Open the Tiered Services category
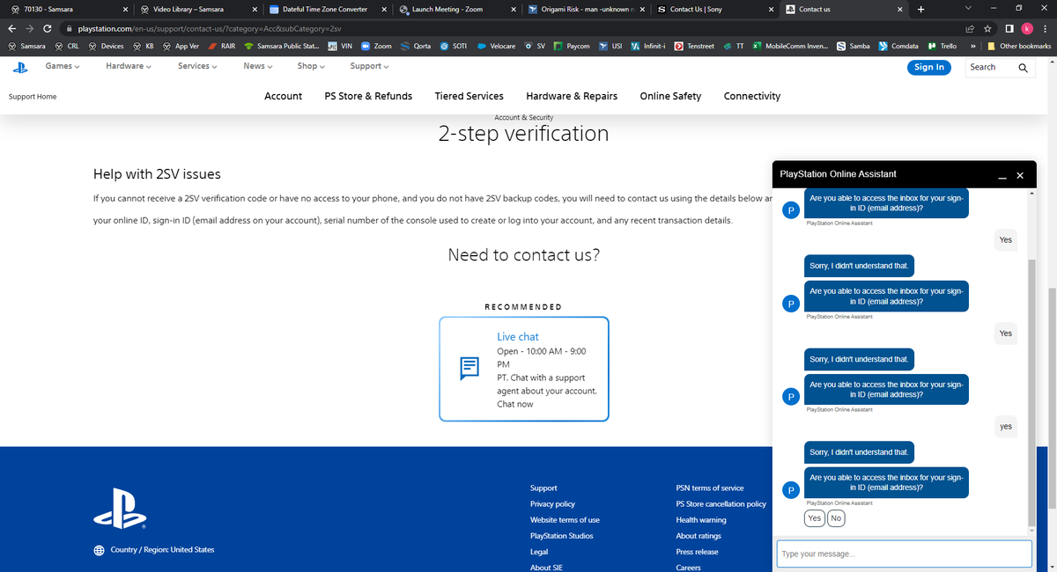 [x=469, y=96]
